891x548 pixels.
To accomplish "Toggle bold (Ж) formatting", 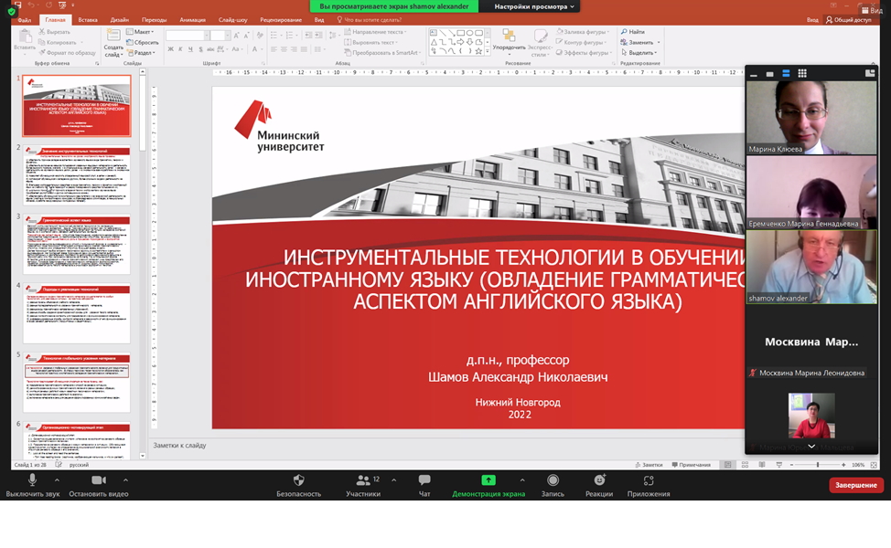I will [170, 49].
